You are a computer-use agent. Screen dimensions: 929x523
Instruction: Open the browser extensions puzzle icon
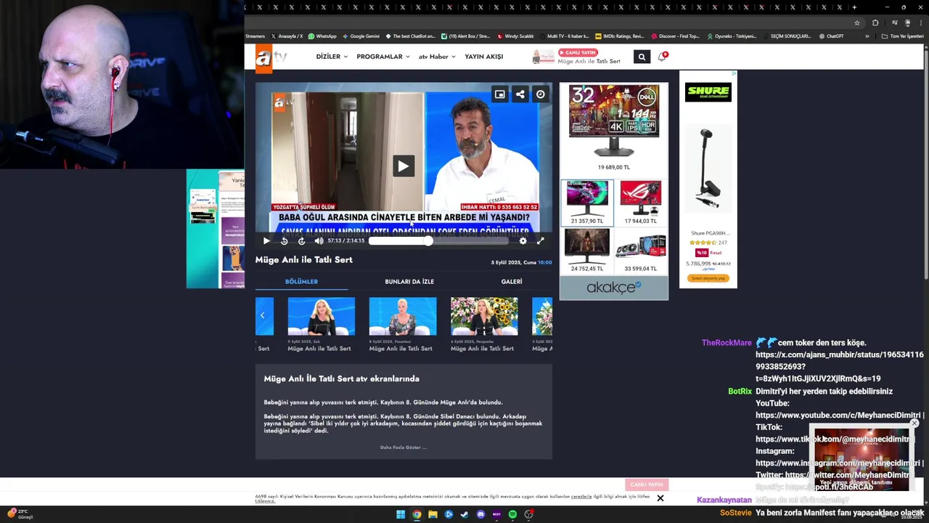pyautogui.click(x=875, y=23)
